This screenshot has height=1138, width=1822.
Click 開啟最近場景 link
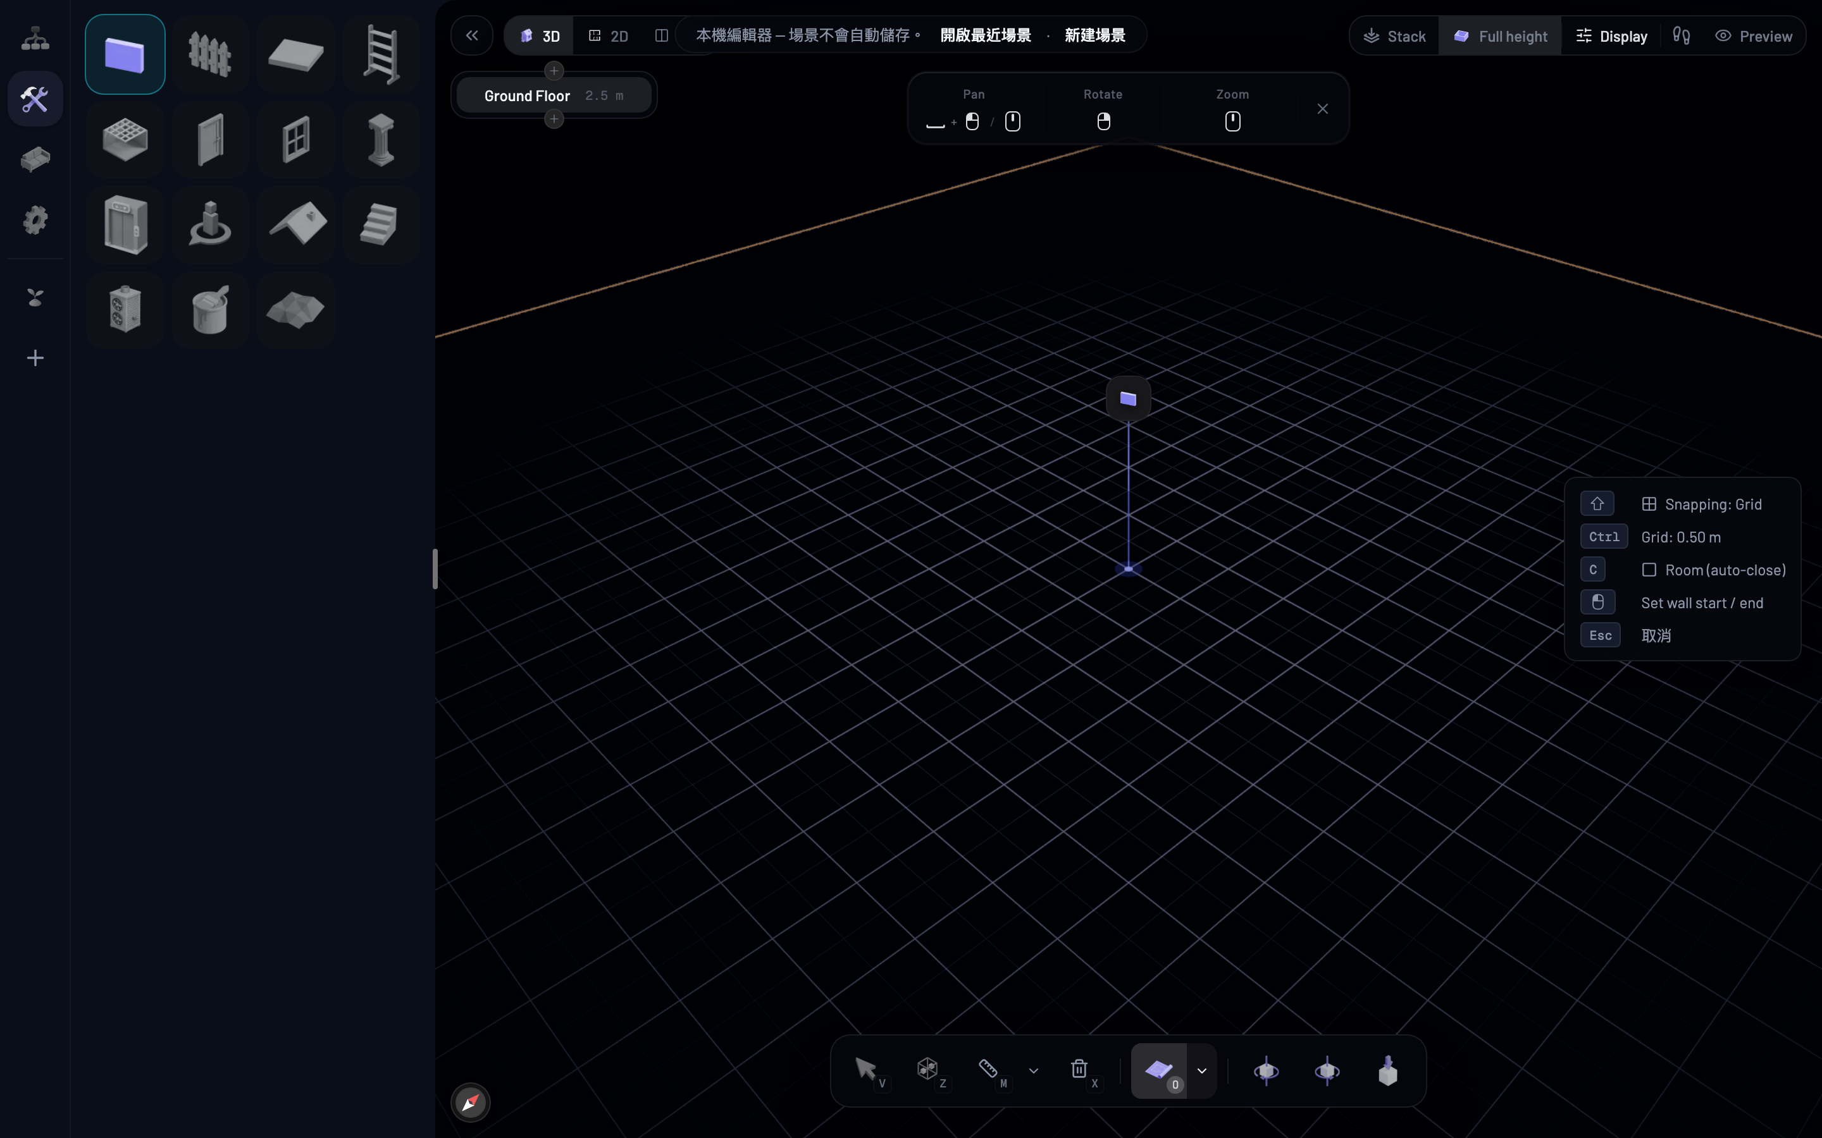986,35
